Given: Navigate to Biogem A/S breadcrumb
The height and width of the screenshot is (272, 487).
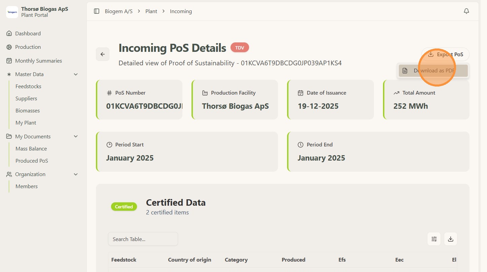Looking at the screenshot, I should [x=118, y=11].
